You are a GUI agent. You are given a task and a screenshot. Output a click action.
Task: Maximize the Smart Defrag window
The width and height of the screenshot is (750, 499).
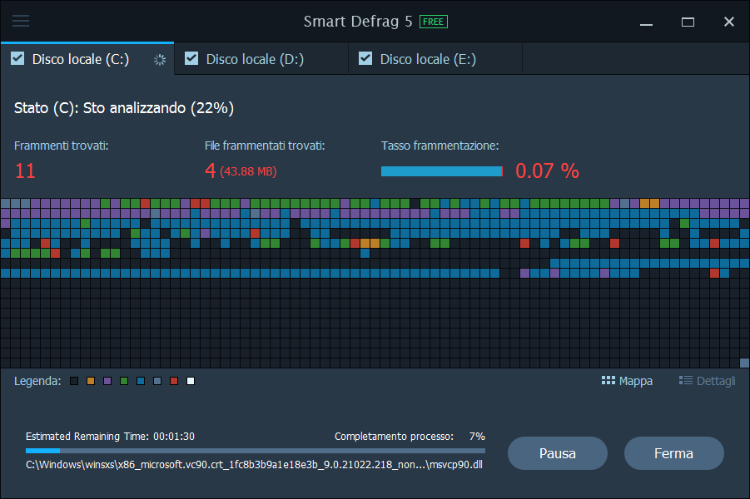point(688,22)
